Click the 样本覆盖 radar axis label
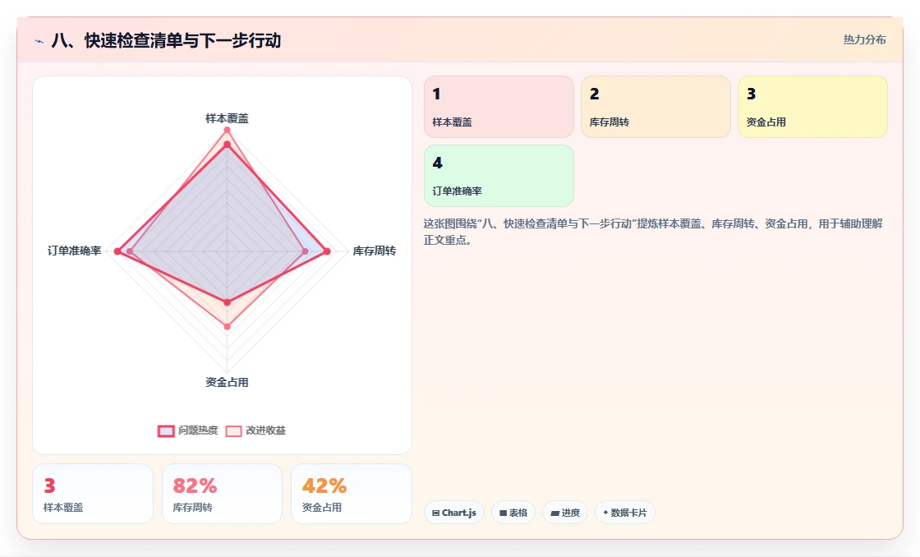This screenshot has height=557, width=920. (227, 118)
